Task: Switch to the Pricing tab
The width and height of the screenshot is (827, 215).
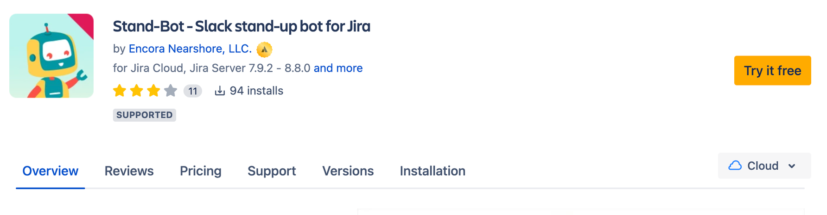Action: coord(201,171)
